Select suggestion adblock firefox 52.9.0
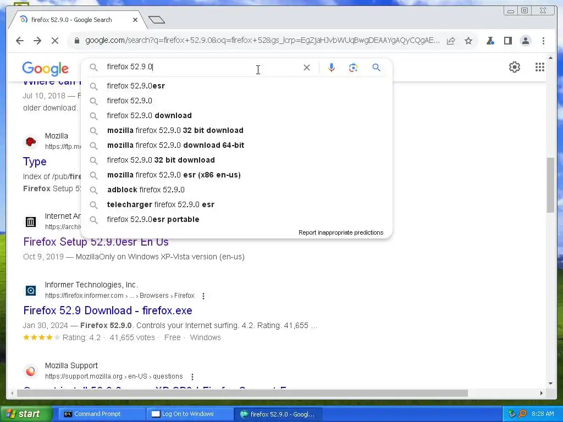Image resolution: width=563 pixels, height=422 pixels. click(236, 190)
